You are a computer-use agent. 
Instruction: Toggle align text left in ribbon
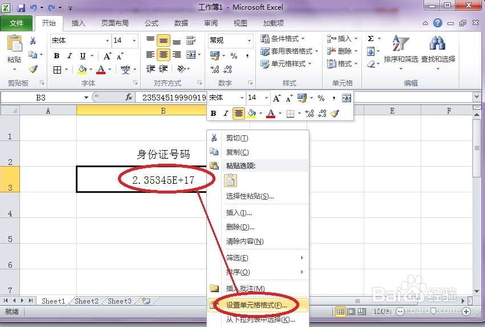[150, 55]
